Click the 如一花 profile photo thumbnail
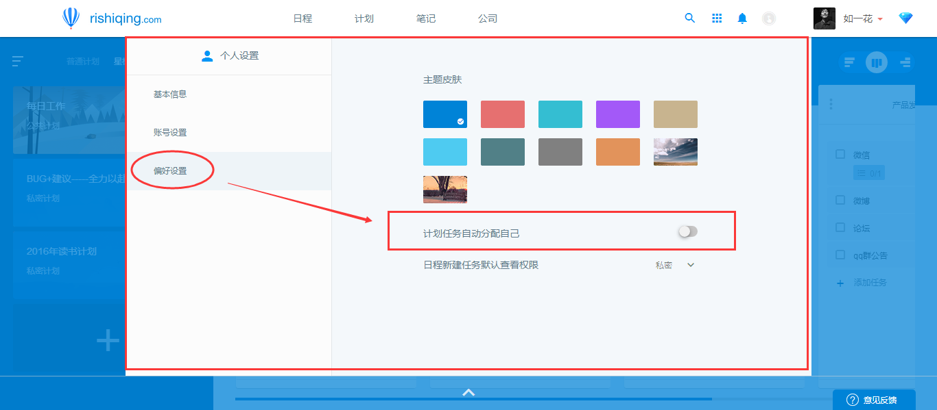Screen dimensions: 937x410 825,18
